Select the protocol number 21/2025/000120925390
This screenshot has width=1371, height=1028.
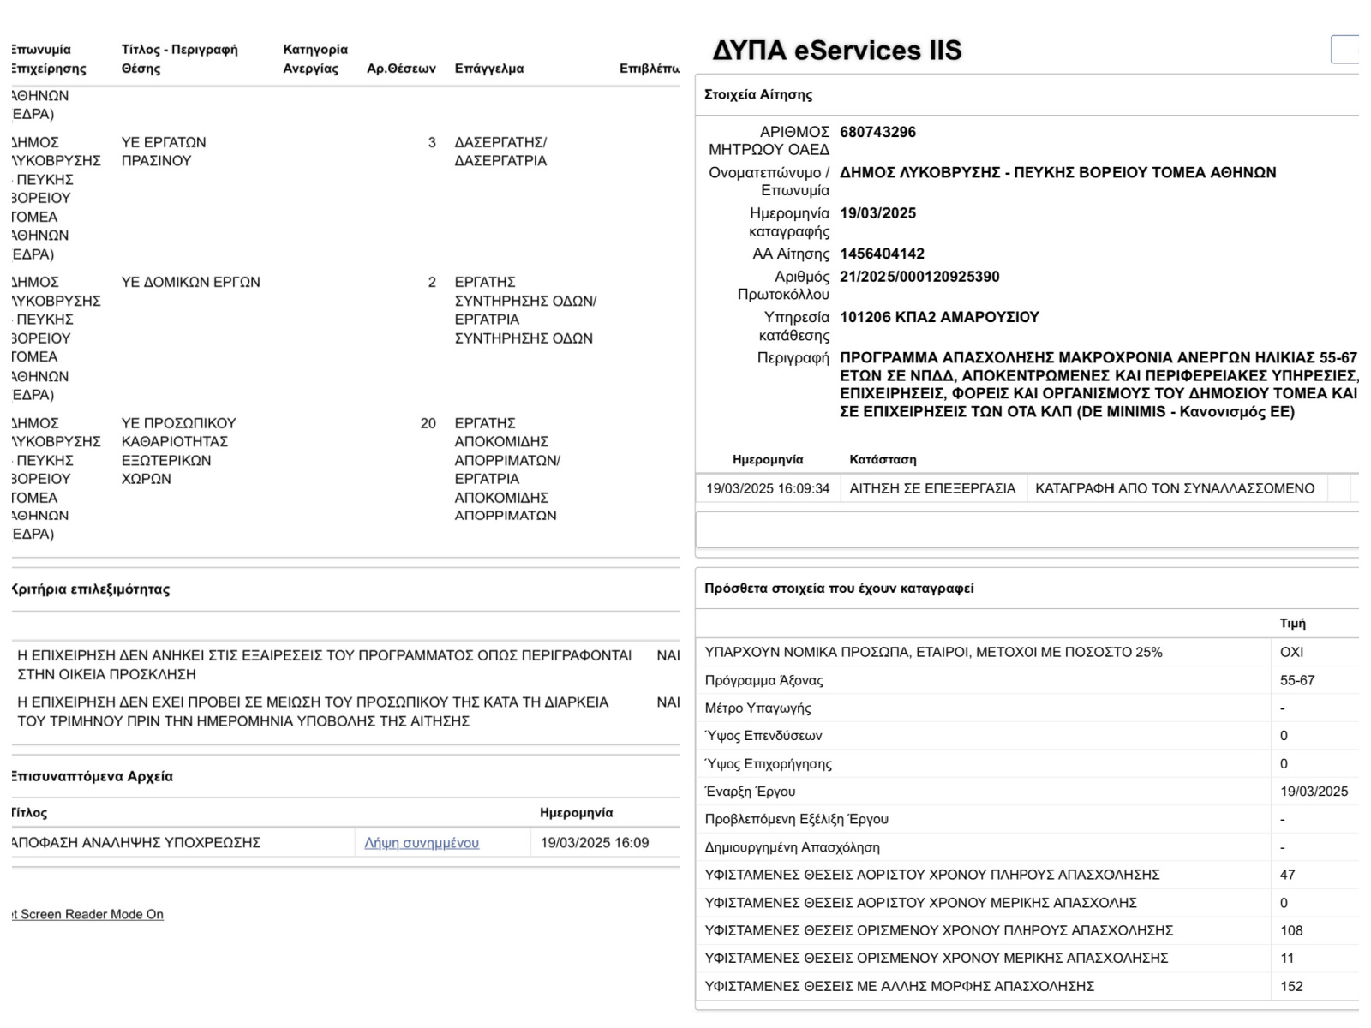pos(919,277)
